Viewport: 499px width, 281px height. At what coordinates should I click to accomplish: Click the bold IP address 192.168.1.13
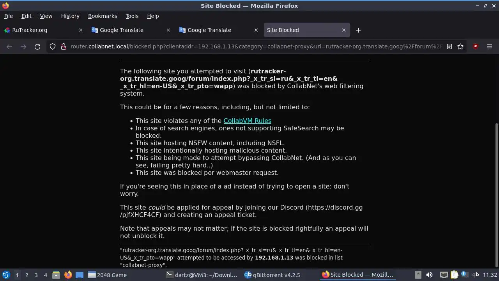pos(274,258)
